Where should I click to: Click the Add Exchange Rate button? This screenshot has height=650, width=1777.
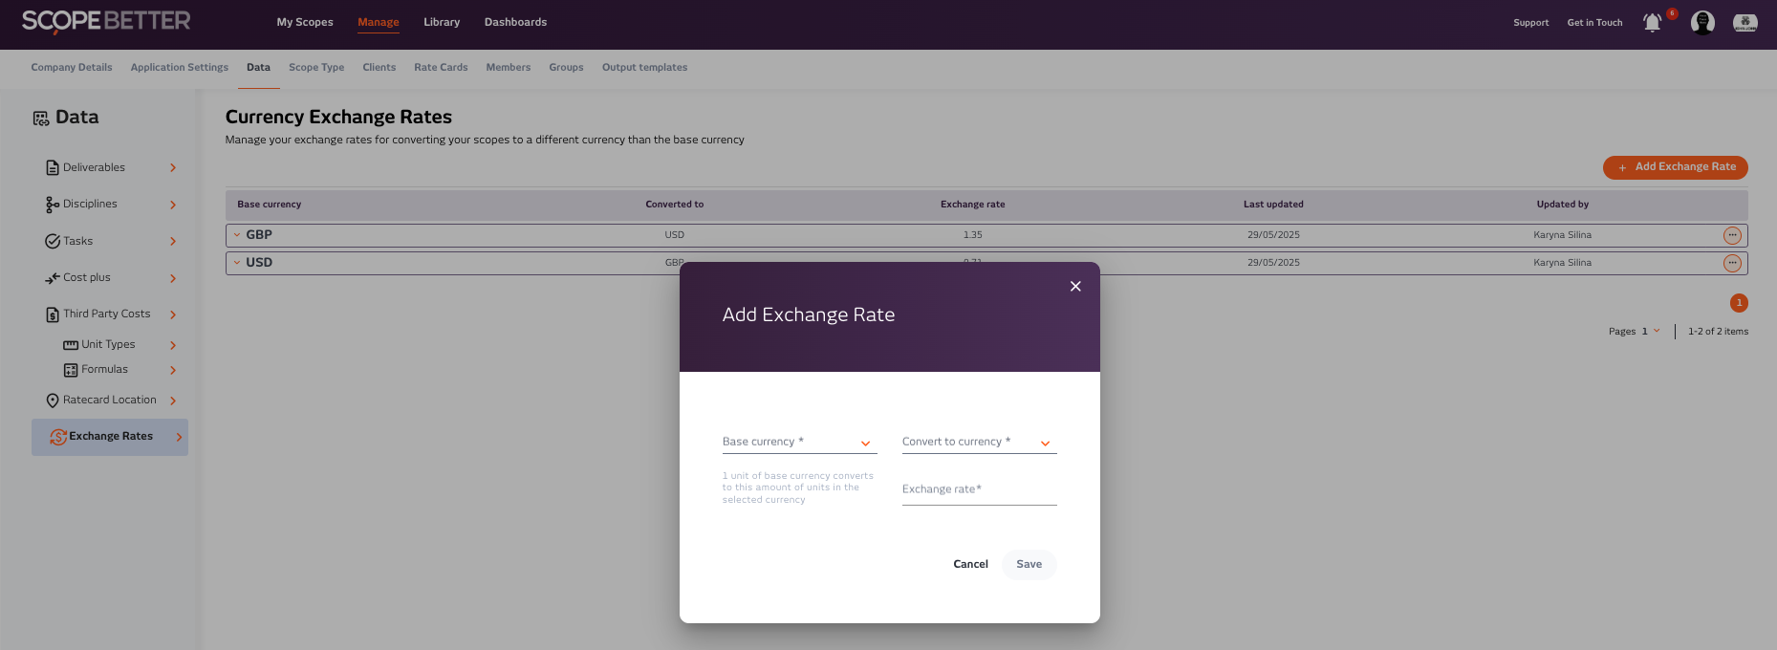[1675, 167]
